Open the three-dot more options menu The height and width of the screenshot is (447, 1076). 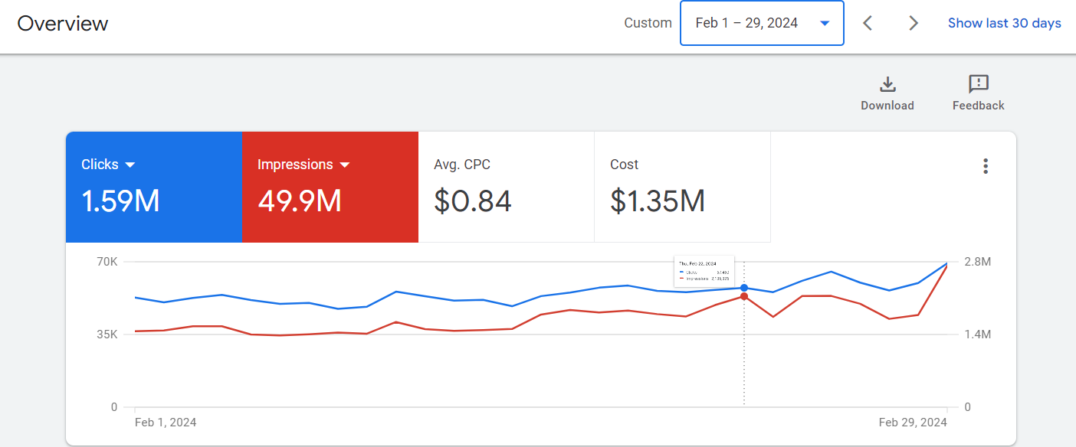986,166
